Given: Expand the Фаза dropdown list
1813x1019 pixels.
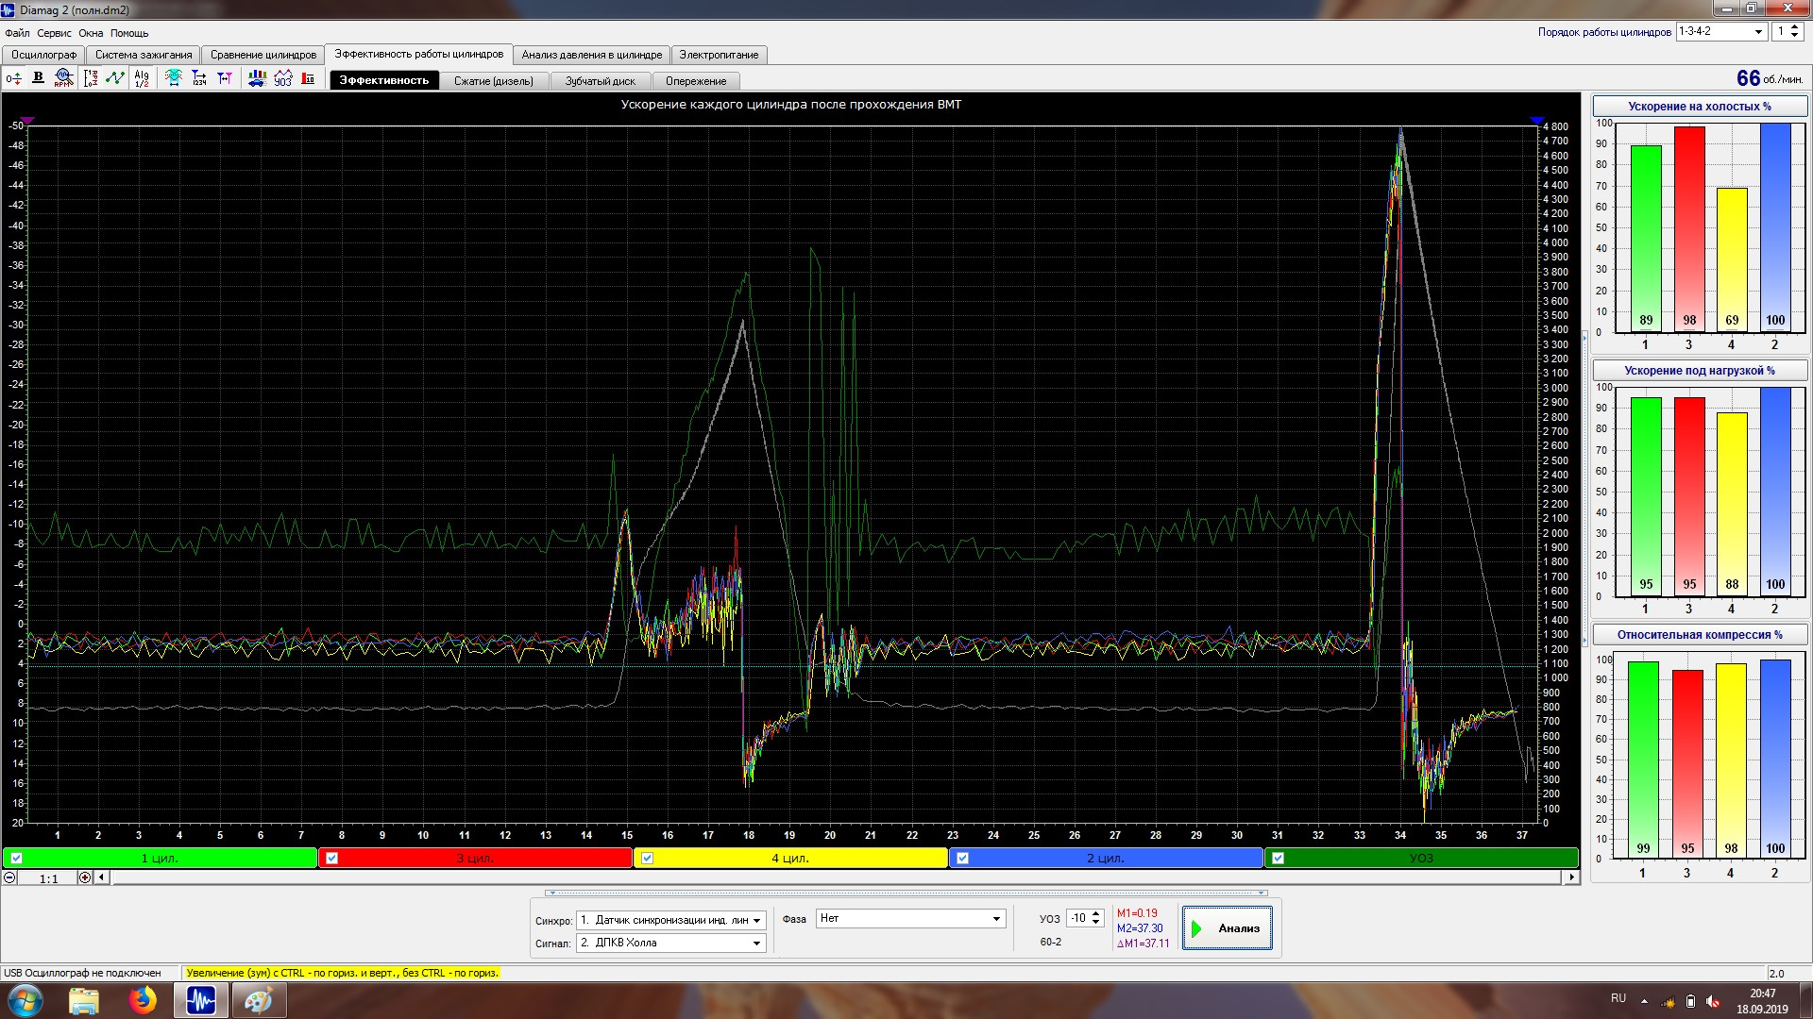Looking at the screenshot, I should click(x=996, y=918).
